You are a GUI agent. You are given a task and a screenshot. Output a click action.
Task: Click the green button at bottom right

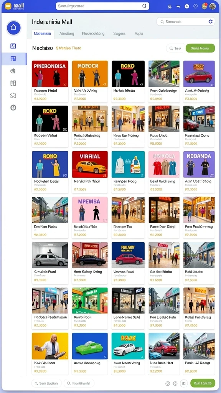click(x=203, y=383)
